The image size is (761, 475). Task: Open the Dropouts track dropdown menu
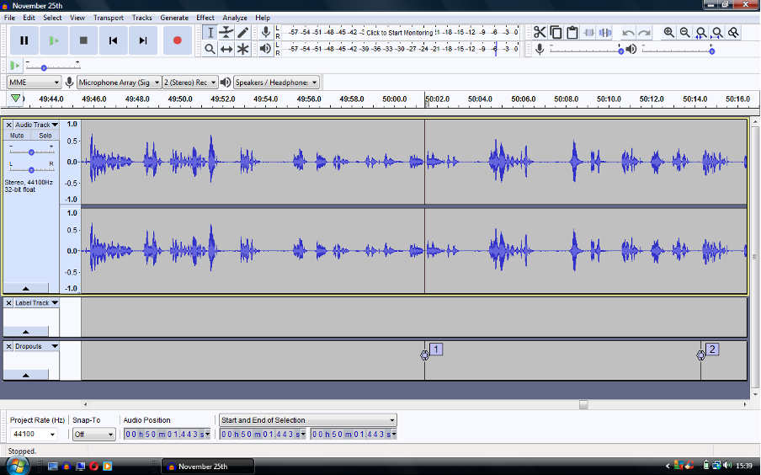(x=36, y=346)
